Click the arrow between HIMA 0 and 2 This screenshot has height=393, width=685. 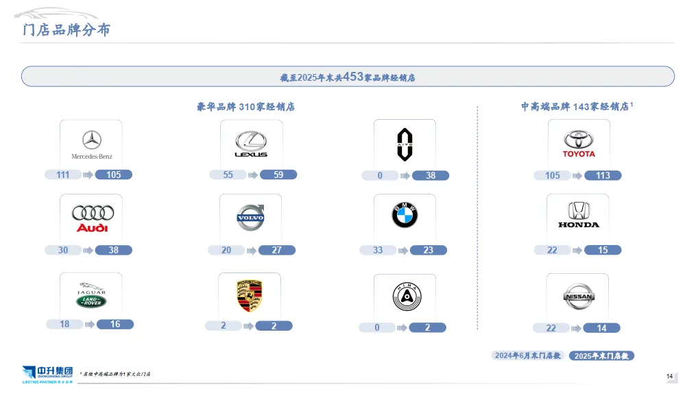[402, 328]
